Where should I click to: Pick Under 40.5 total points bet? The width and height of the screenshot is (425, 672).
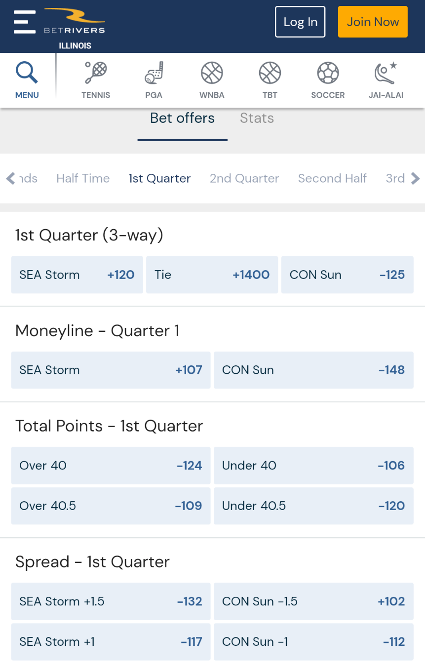[313, 506]
